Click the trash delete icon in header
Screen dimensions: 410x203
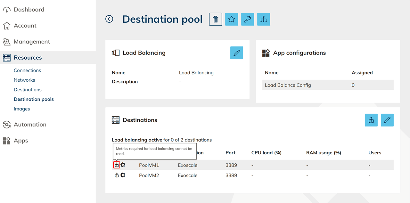(x=216, y=19)
